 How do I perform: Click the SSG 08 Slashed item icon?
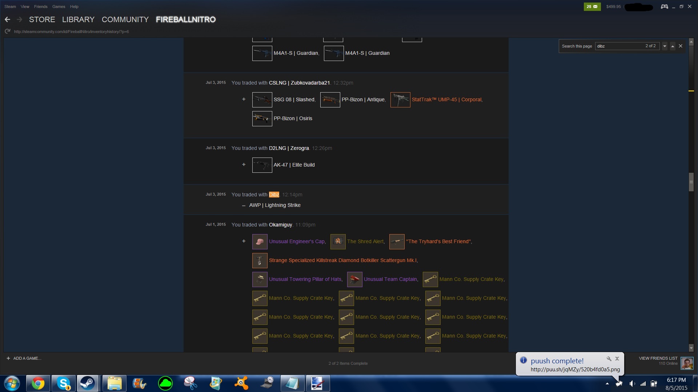262,99
